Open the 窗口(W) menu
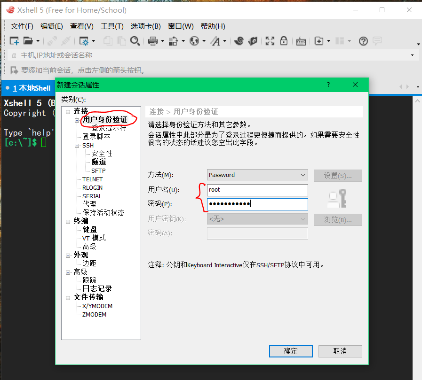This screenshot has width=422, height=380. click(181, 26)
